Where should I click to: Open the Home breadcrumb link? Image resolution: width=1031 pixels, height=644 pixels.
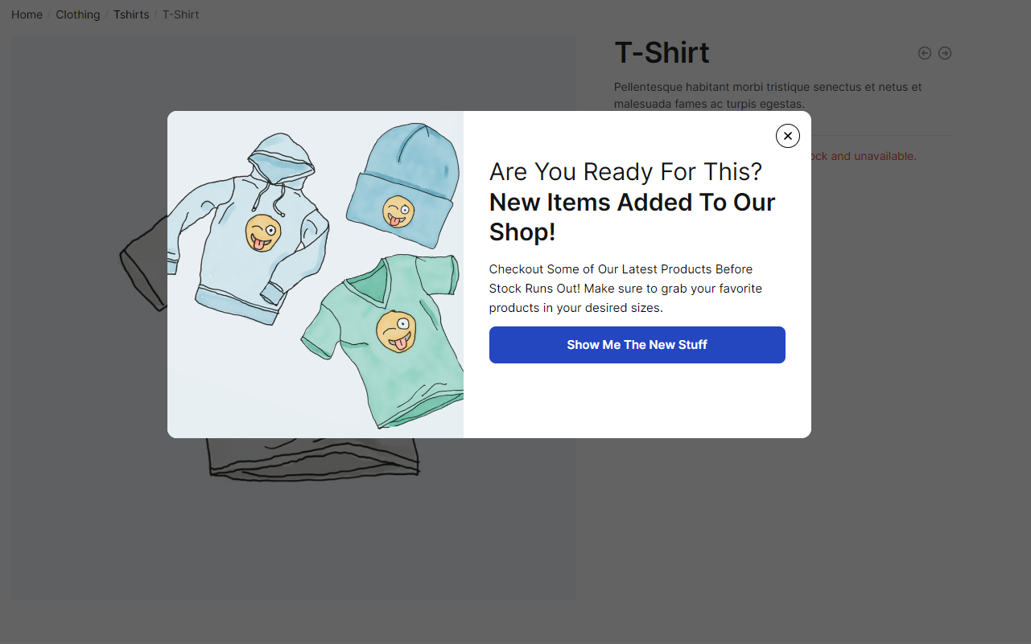(x=27, y=14)
